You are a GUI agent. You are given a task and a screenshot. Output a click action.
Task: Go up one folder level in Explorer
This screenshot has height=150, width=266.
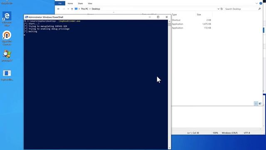point(72,9)
